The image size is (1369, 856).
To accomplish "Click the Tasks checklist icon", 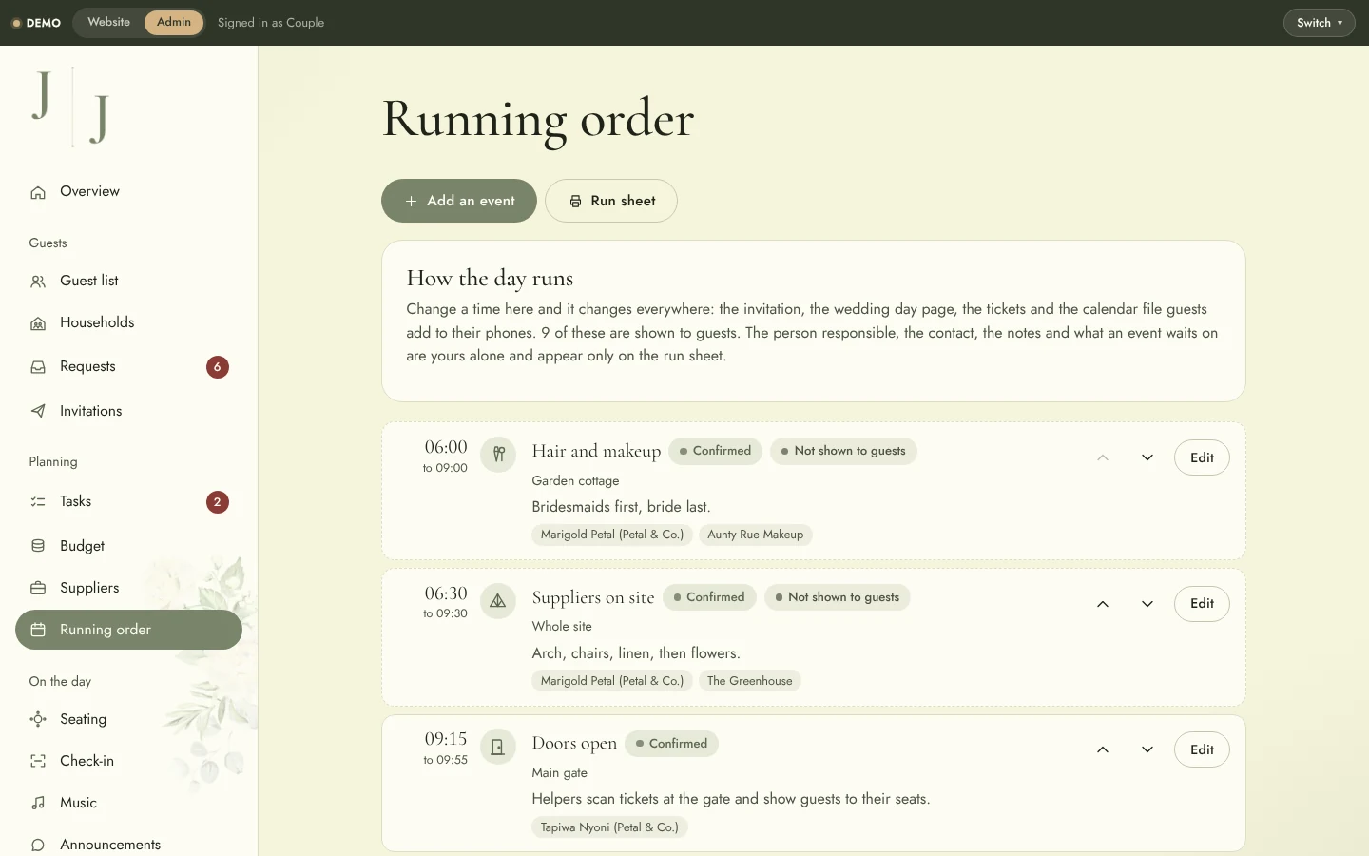I will (x=38, y=501).
